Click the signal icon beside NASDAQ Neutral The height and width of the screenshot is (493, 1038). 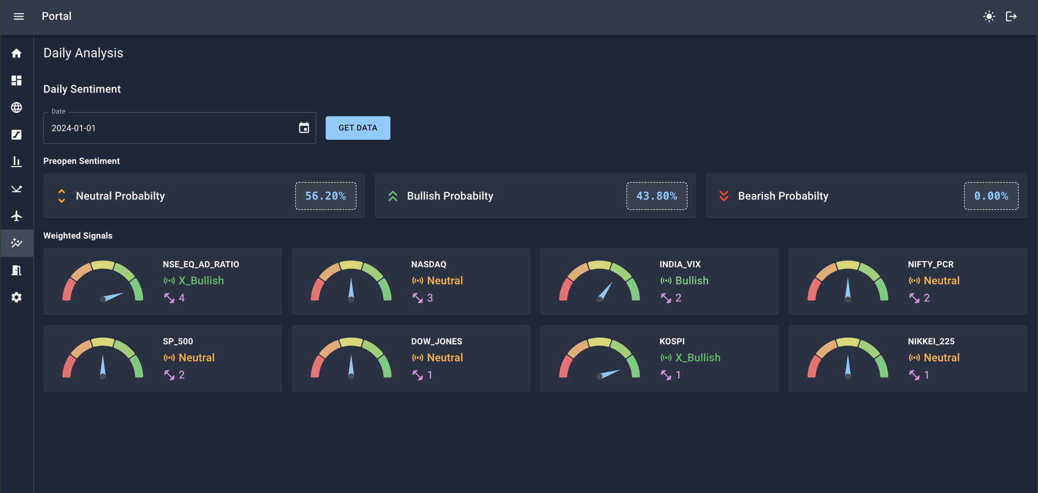(x=417, y=281)
